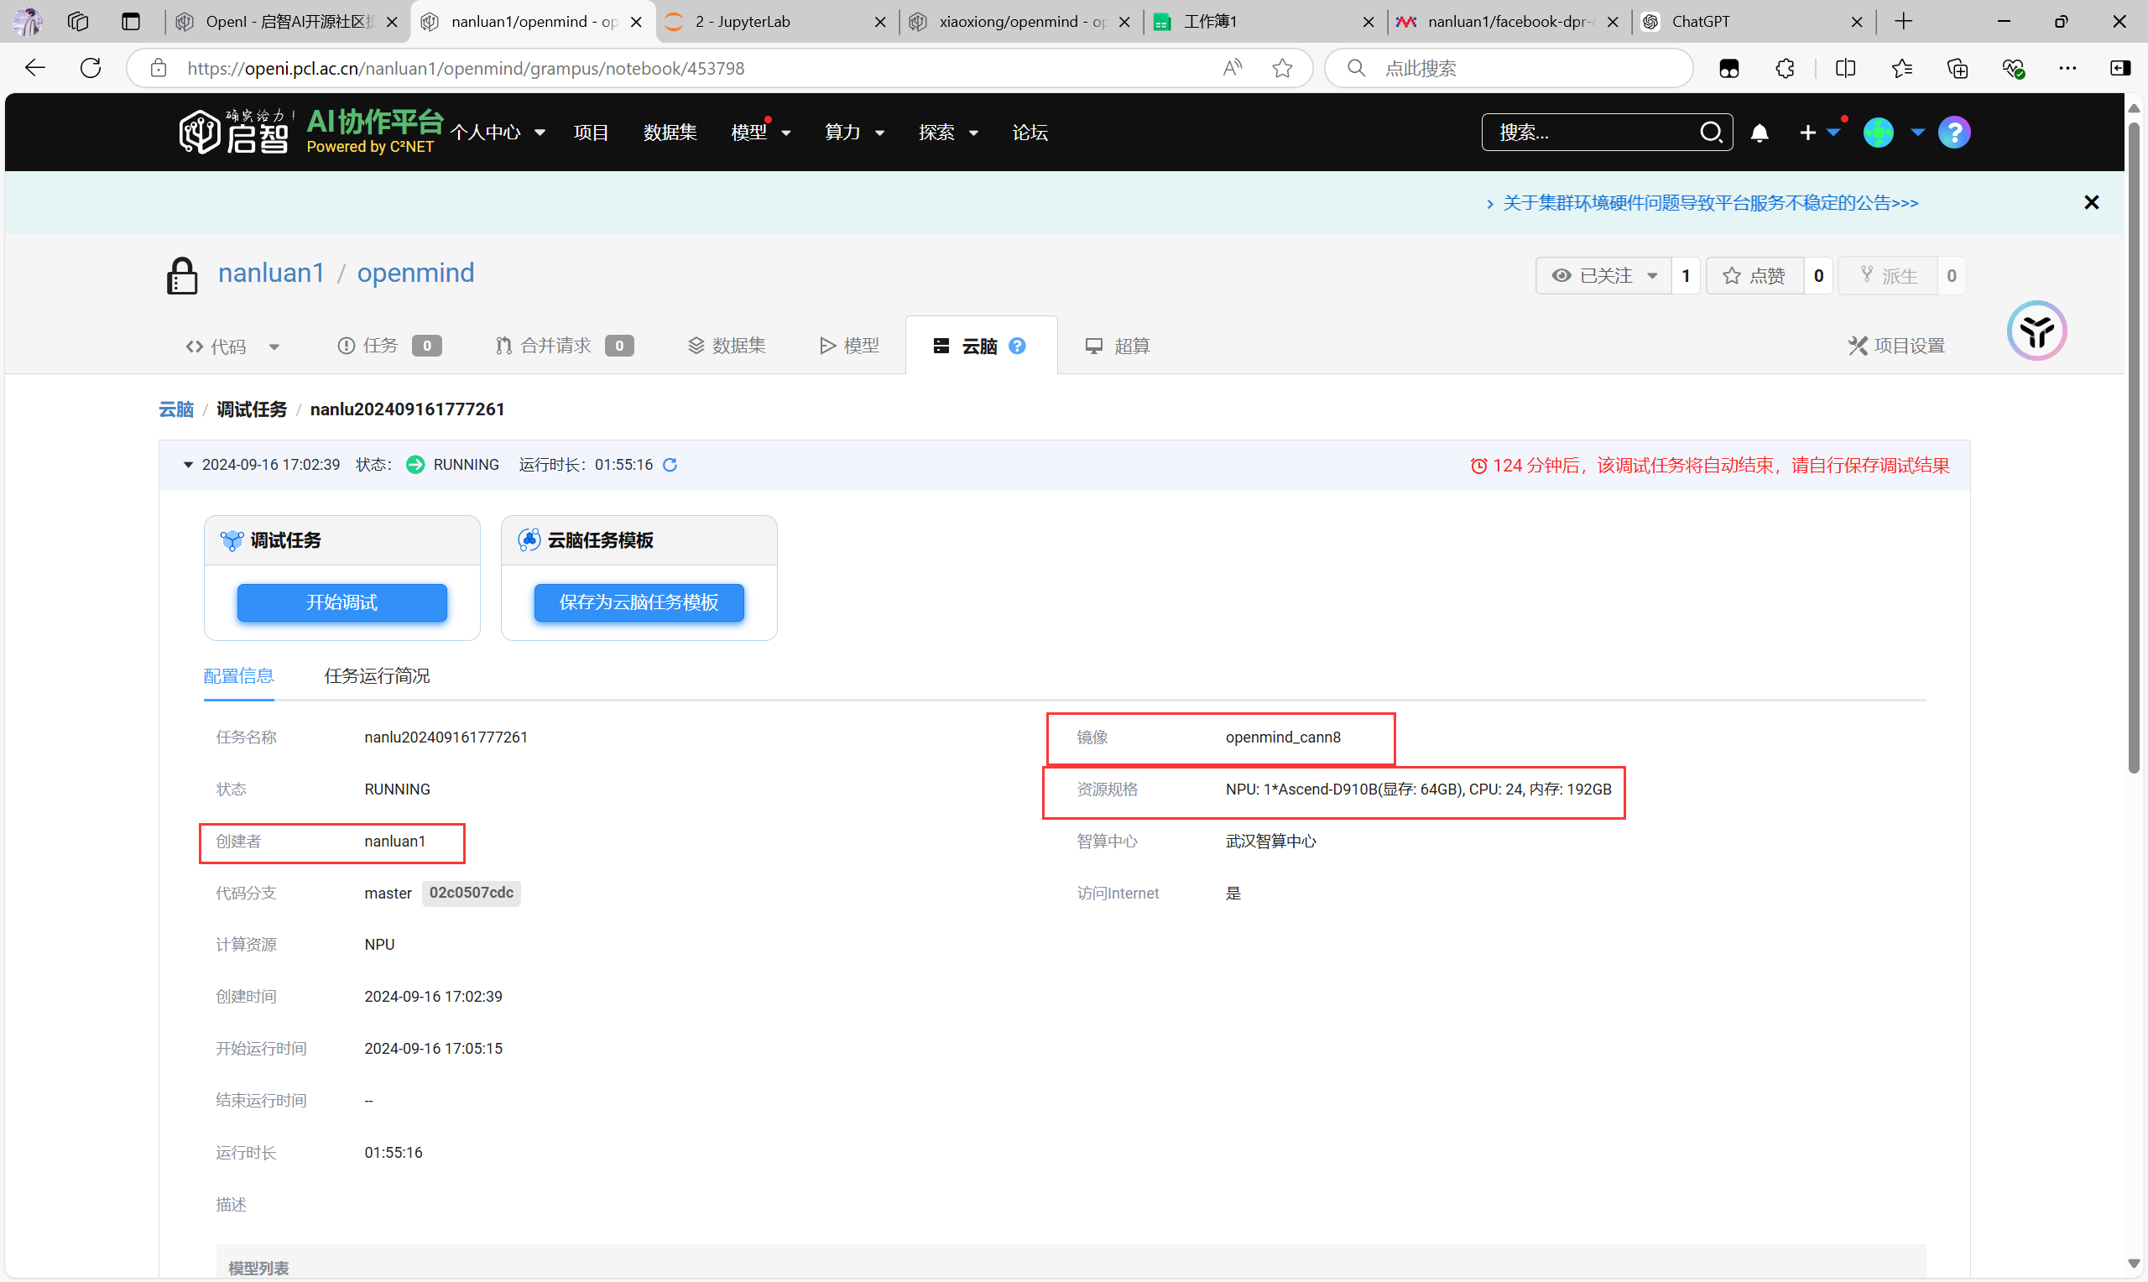The width and height of the screenshot is (2148, 1282).
Task: Click the page vertical scrollbar
Action: tap(2134, 447)
